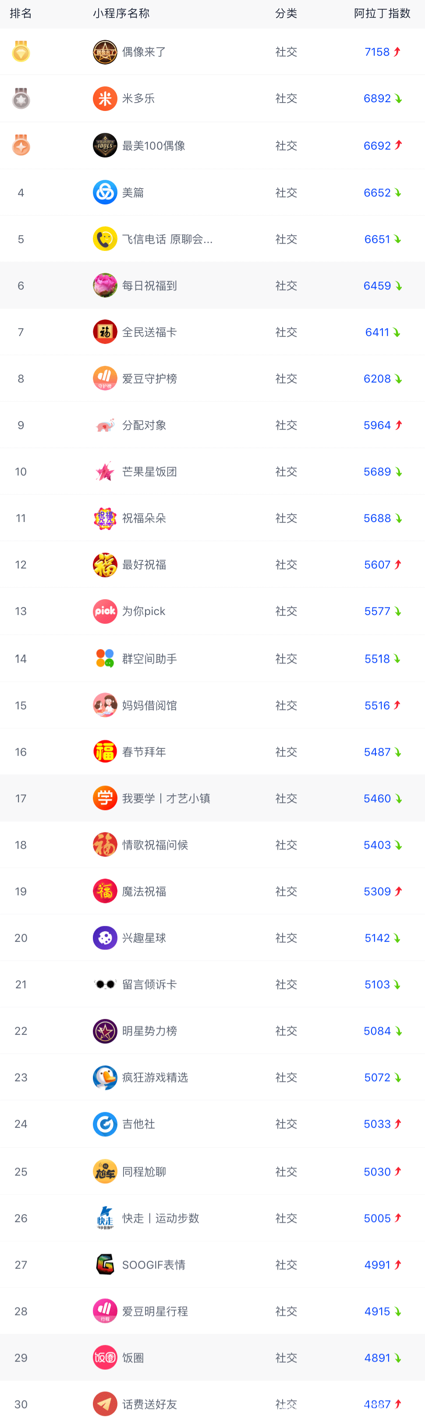The height and width of the screenshot is (1422, 425).
Task: Select the 分类 column header
Action: pyautogui.click(x=286, y=13)
